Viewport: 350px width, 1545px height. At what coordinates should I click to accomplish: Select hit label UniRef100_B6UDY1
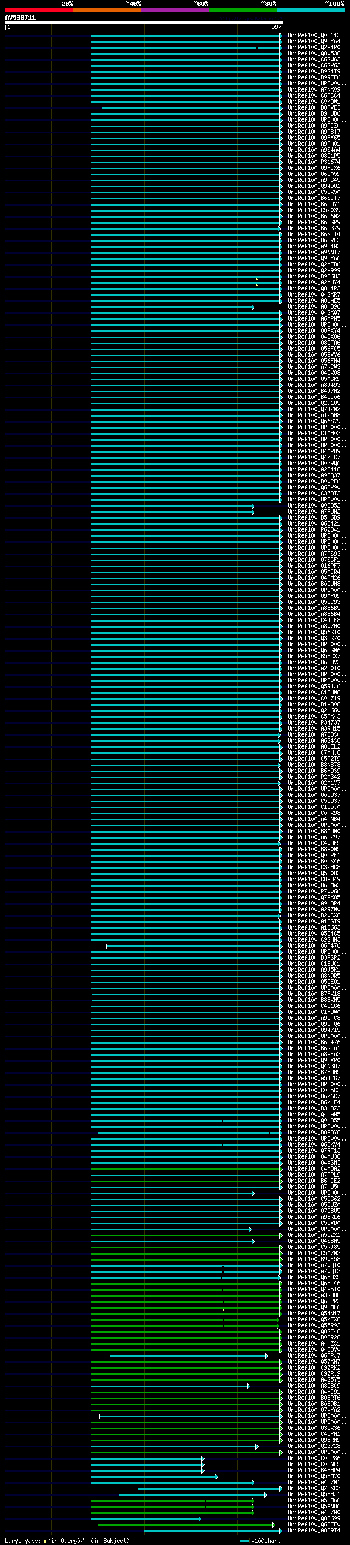tap(314, 204)
